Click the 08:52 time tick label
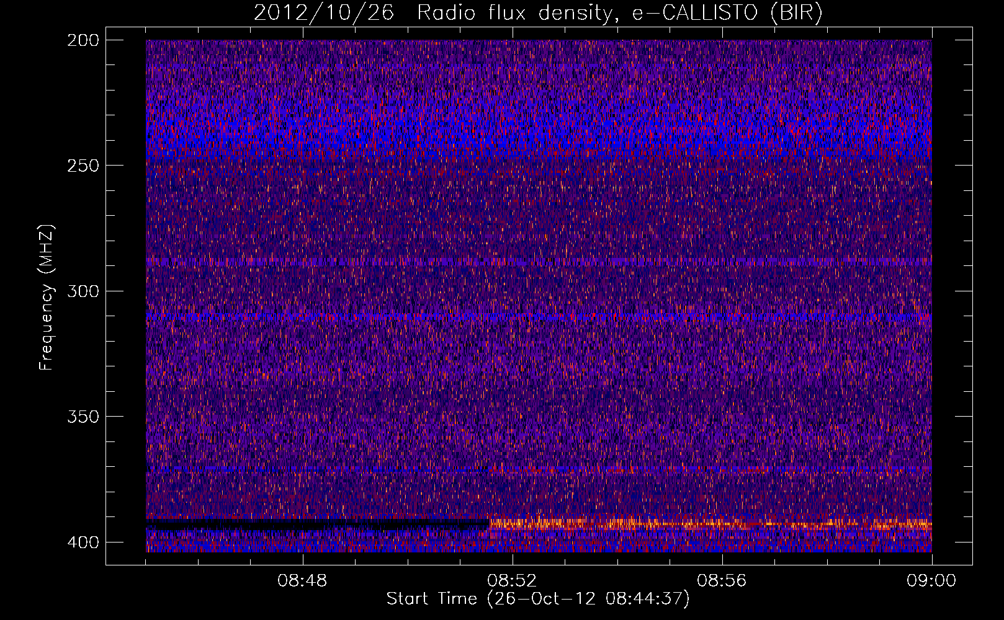Image resolution: width=1004 pixels, height=620 pixels. (512, 581)
